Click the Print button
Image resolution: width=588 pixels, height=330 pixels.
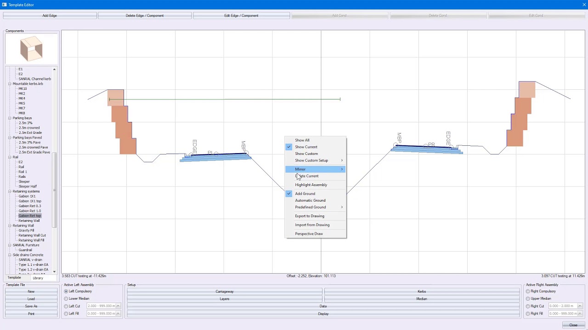click(x=31, y=313)
